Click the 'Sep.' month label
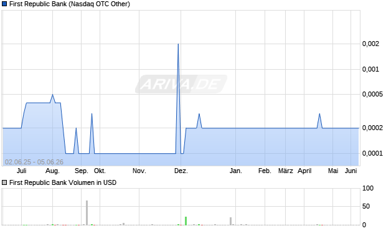The image size is (386, 231). 81,171
